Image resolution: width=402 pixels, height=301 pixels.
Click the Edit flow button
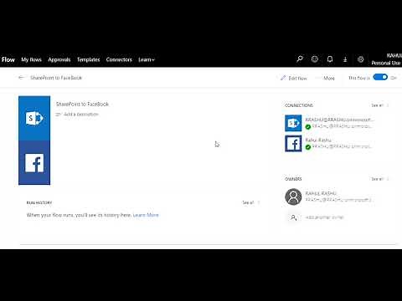294,78
